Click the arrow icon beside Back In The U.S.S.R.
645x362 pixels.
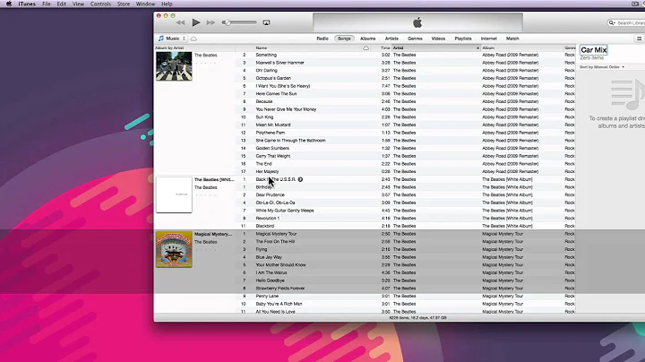click(x=300, y=179)
